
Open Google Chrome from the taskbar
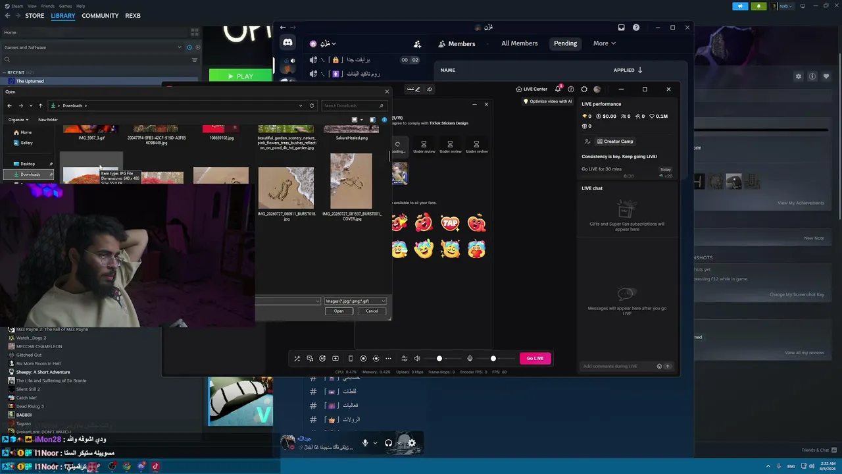(x=127, y=466)
